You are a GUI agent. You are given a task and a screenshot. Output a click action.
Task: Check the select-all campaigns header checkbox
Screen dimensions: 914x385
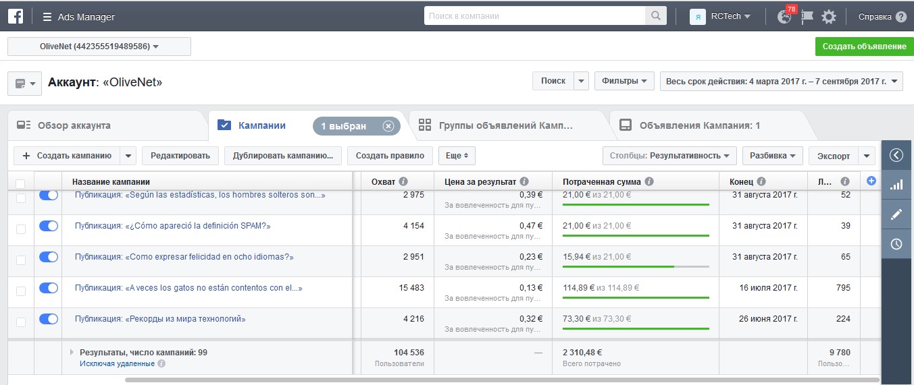click(20, 183)
